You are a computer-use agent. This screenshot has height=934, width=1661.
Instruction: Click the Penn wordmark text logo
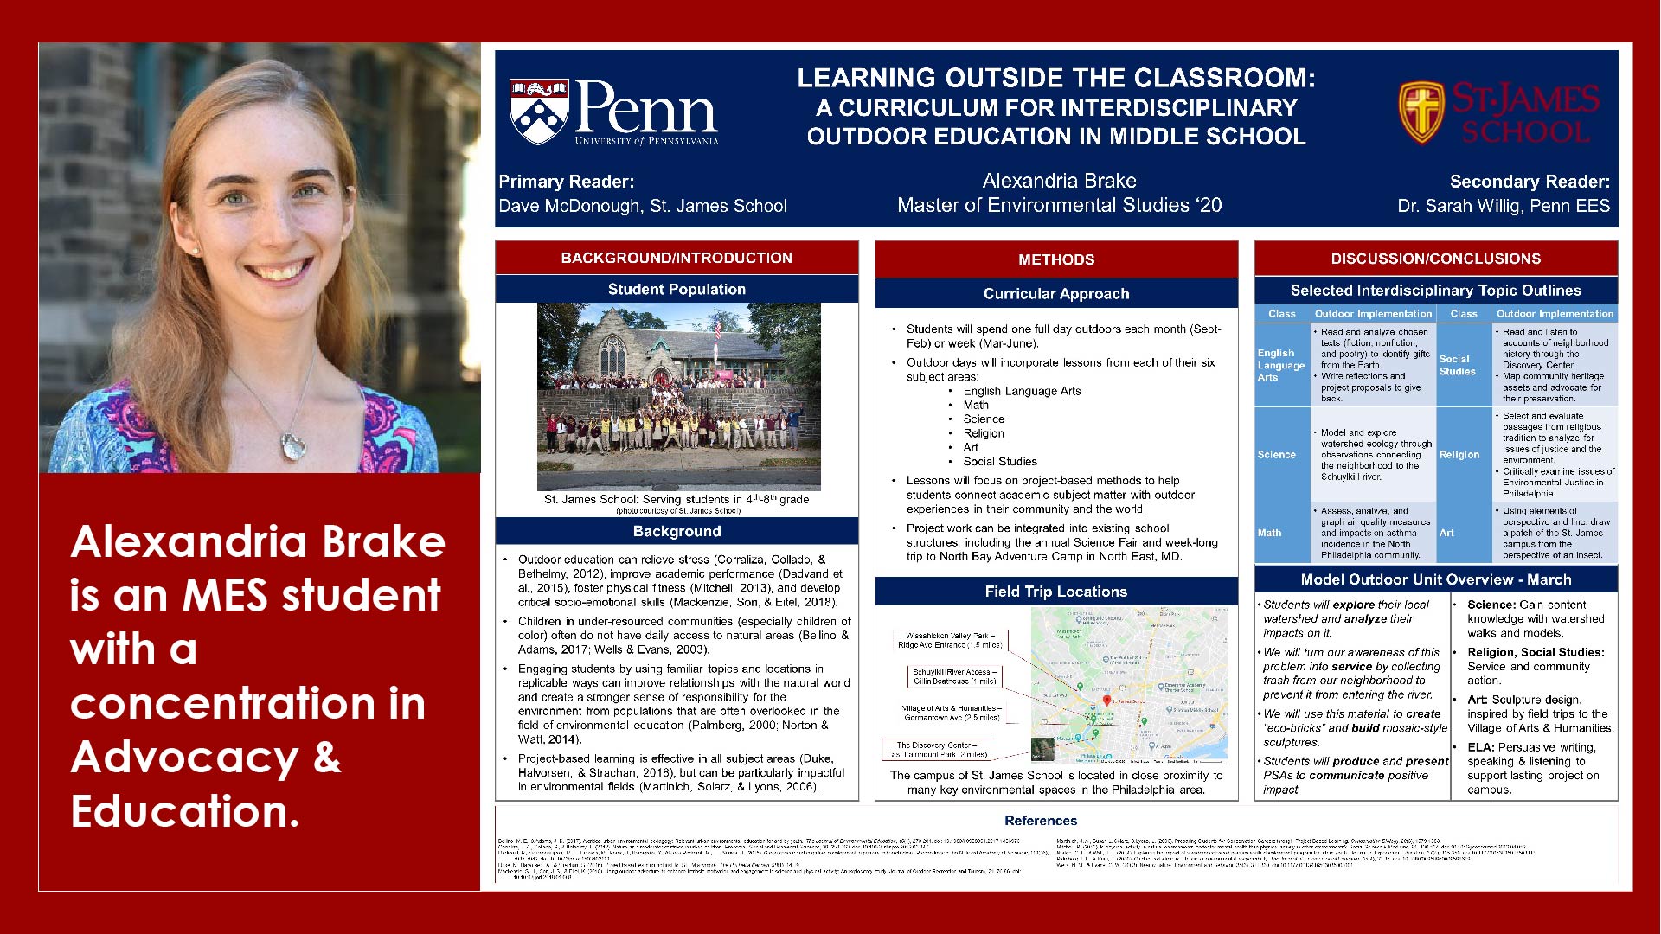(646, 107)
